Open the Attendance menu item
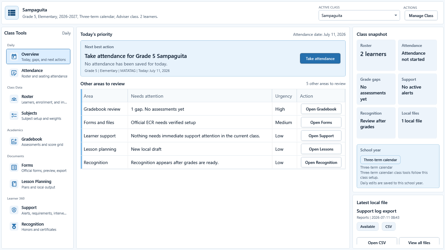 coord(38,73)
